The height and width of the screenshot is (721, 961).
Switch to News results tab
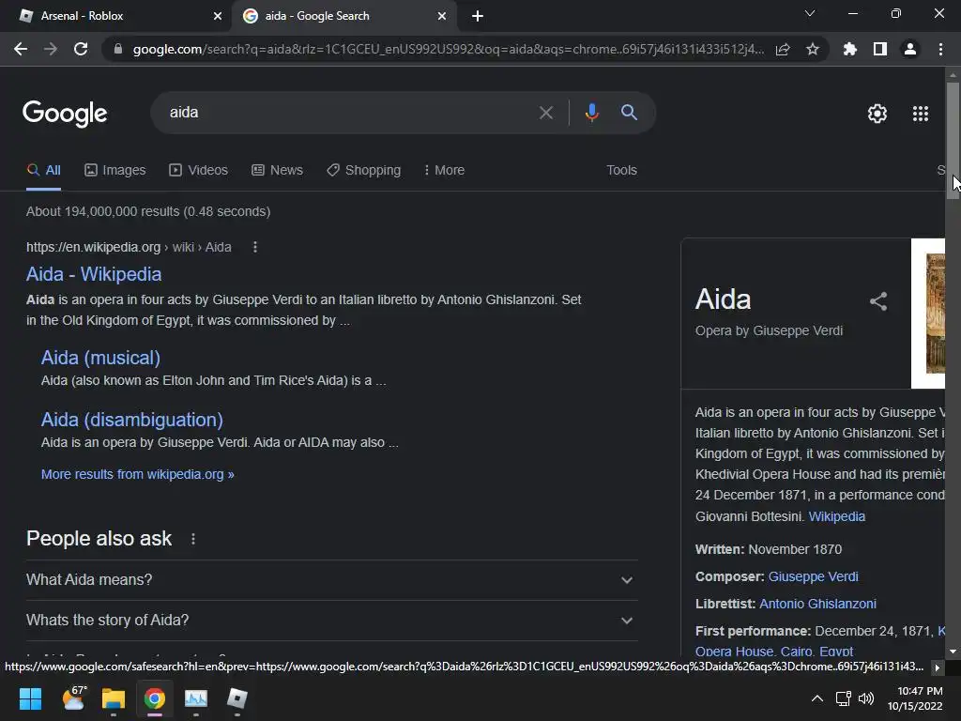coord(277,171)
